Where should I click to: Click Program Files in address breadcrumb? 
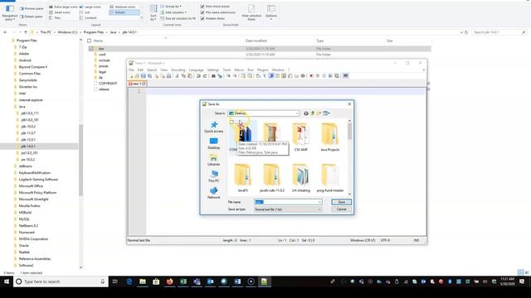click(94, 32)
